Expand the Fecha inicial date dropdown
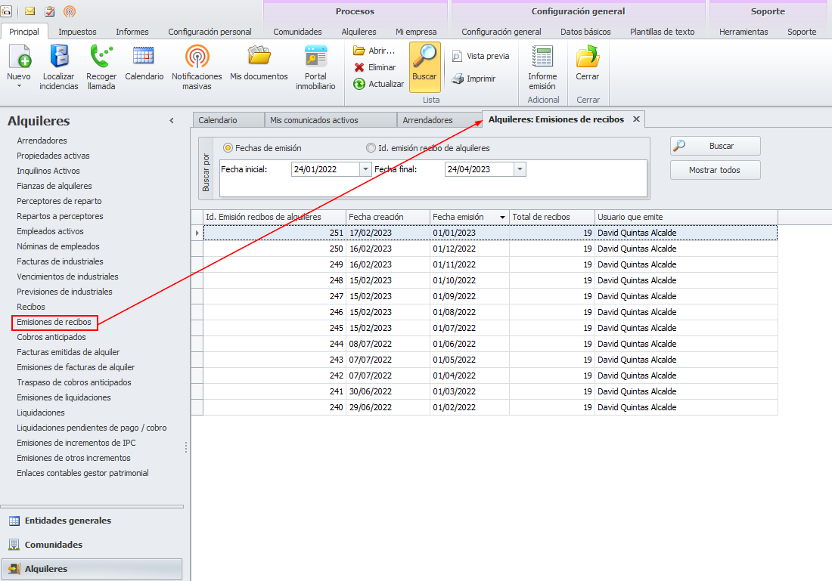Screen dimensions: 832x581 (366, 170)
